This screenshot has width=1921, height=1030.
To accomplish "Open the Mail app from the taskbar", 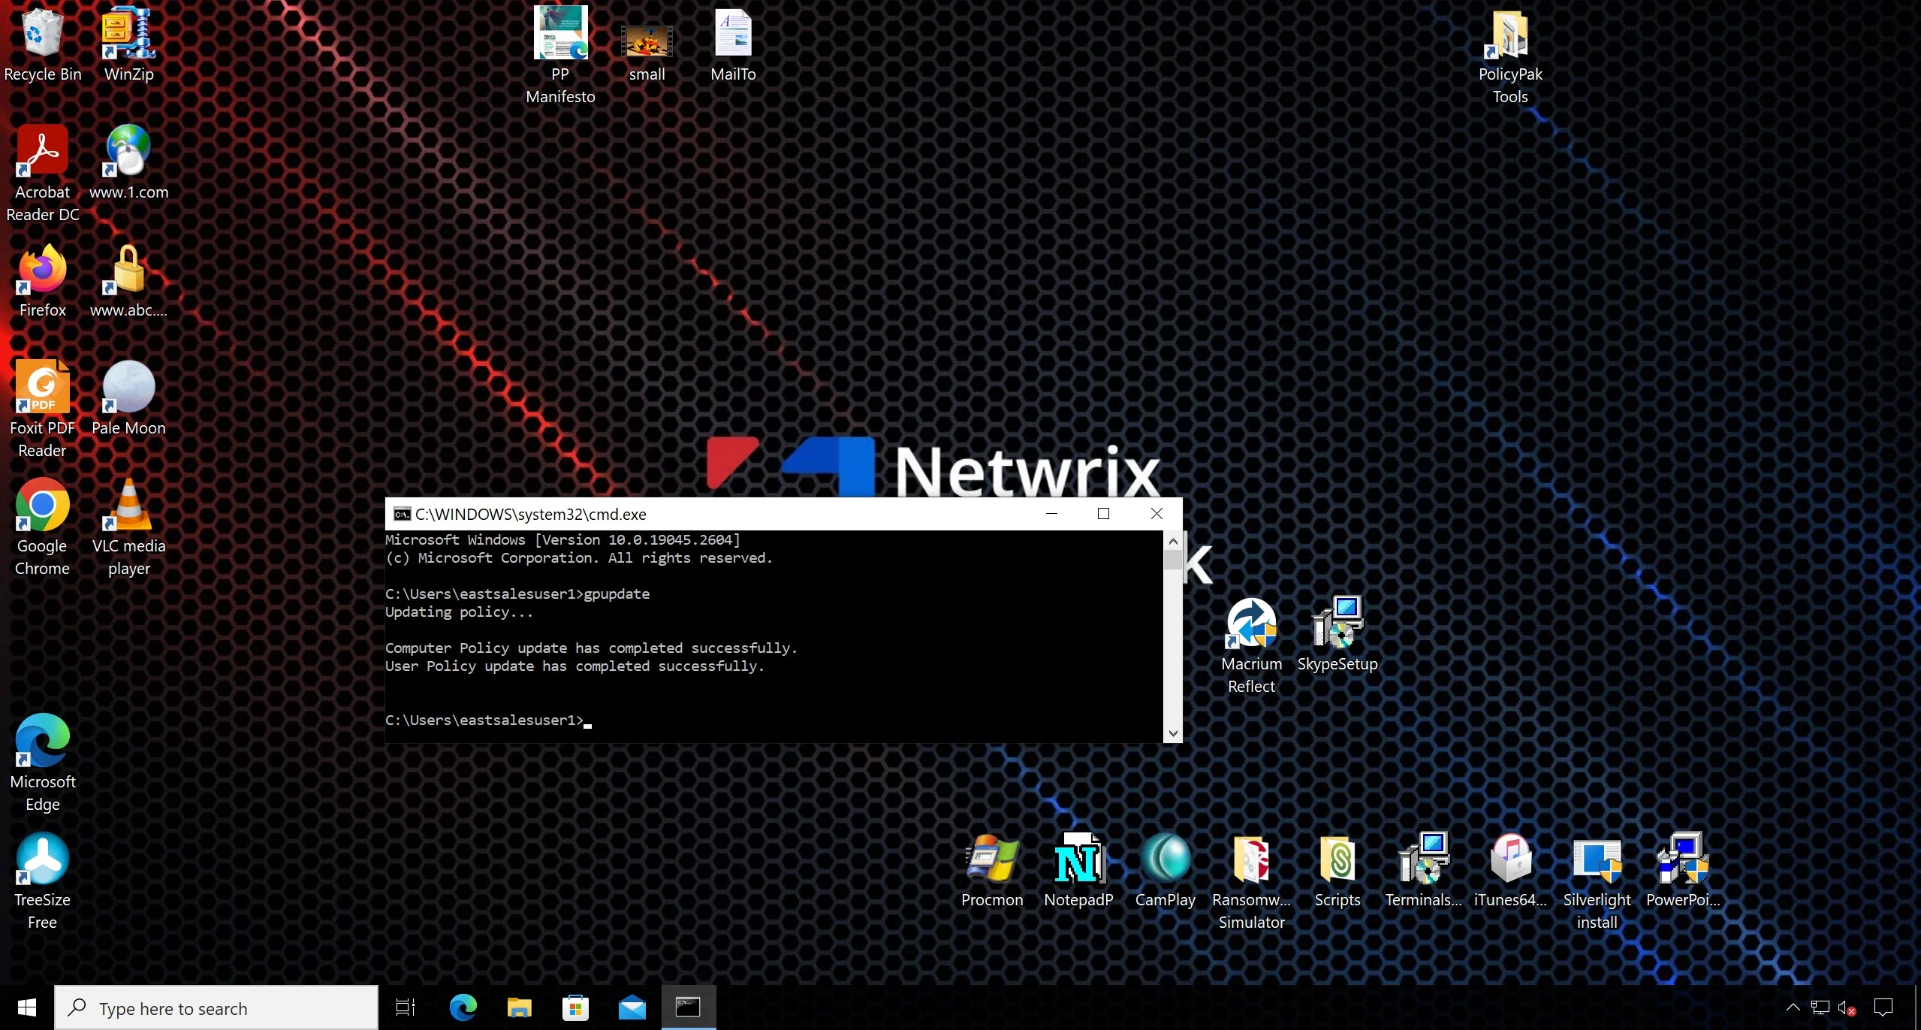I will pyautogui.click(x=632, y=1007).
